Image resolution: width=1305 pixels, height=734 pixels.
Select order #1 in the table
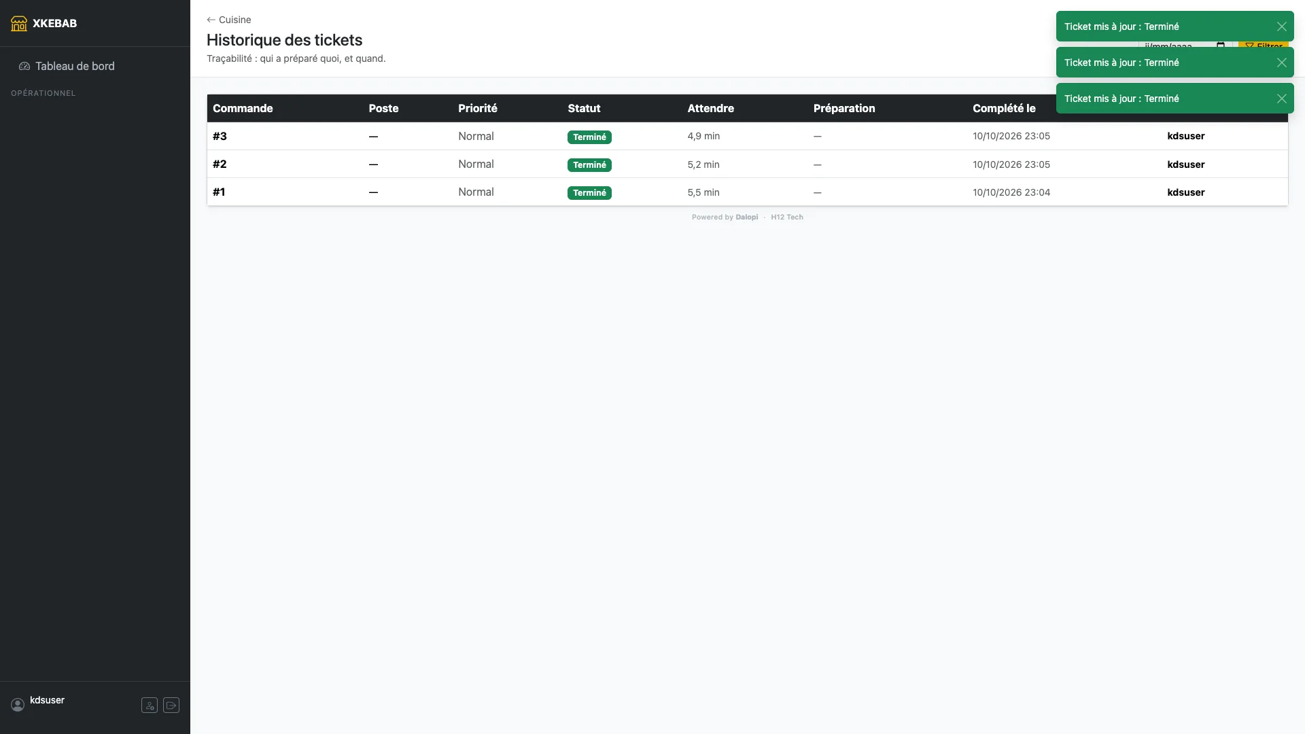[219, 192]
